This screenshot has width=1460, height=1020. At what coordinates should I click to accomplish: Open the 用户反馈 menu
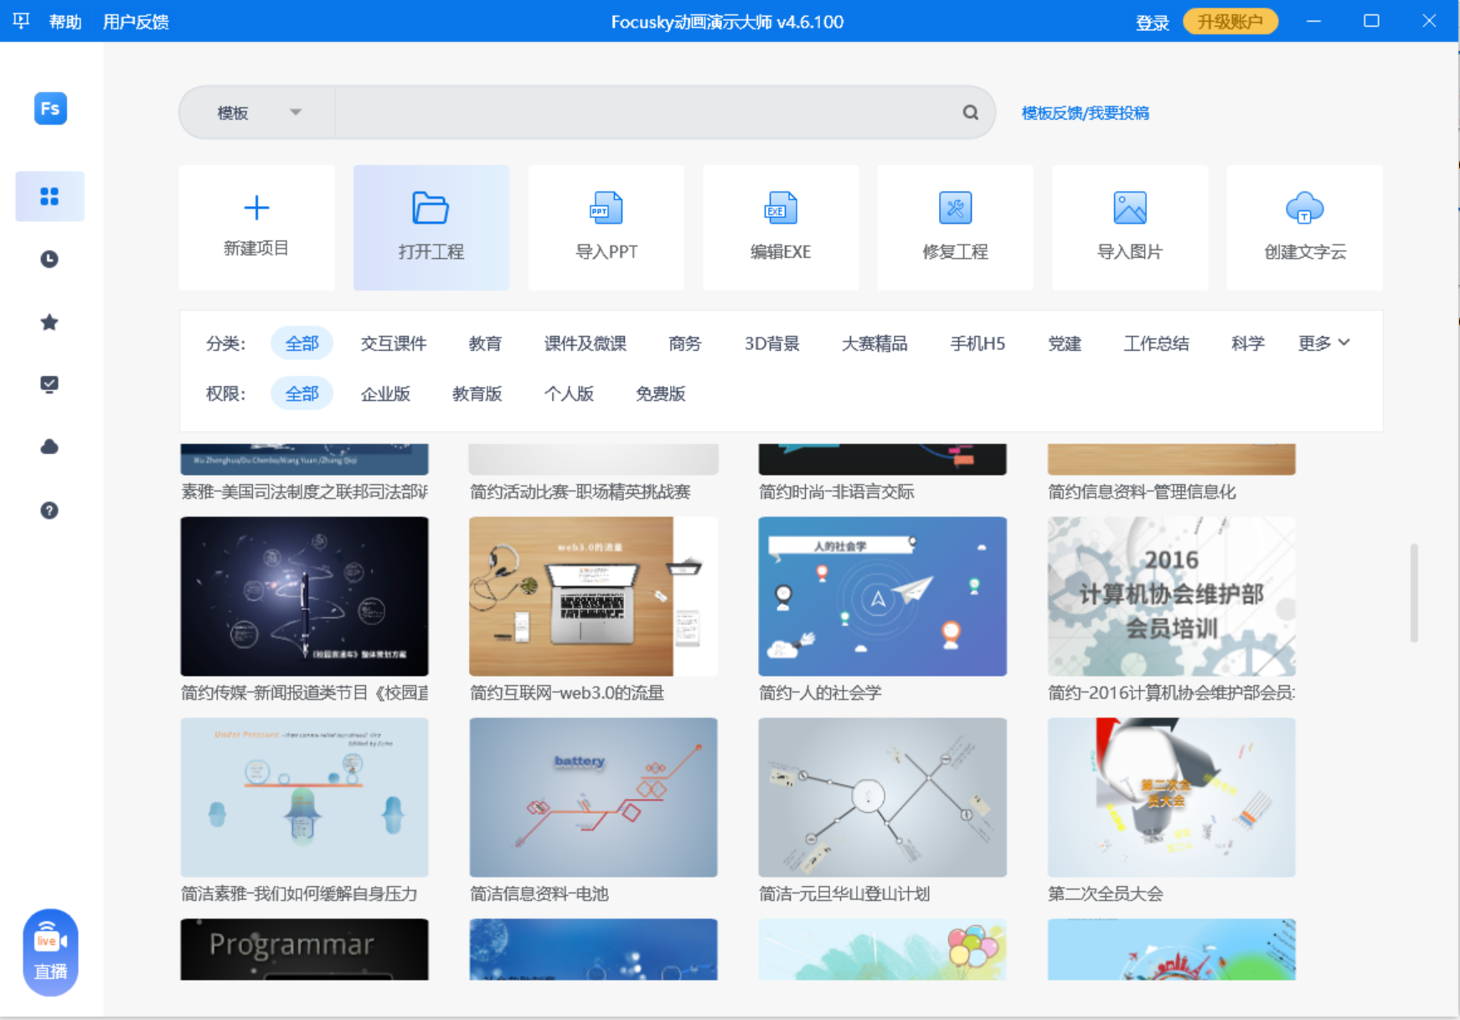136,22
